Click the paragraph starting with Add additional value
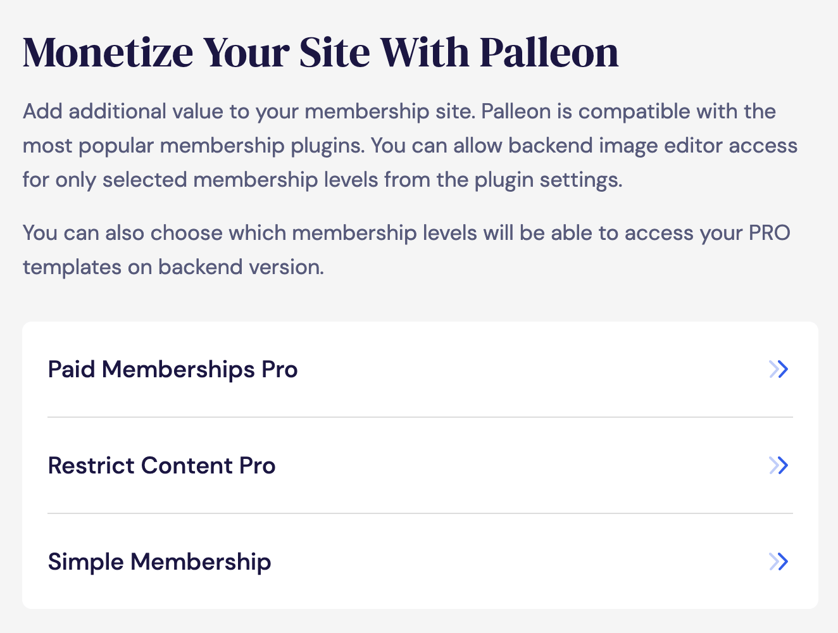Image resolution: width=838 pixels, height=633 pixels. 410,146
